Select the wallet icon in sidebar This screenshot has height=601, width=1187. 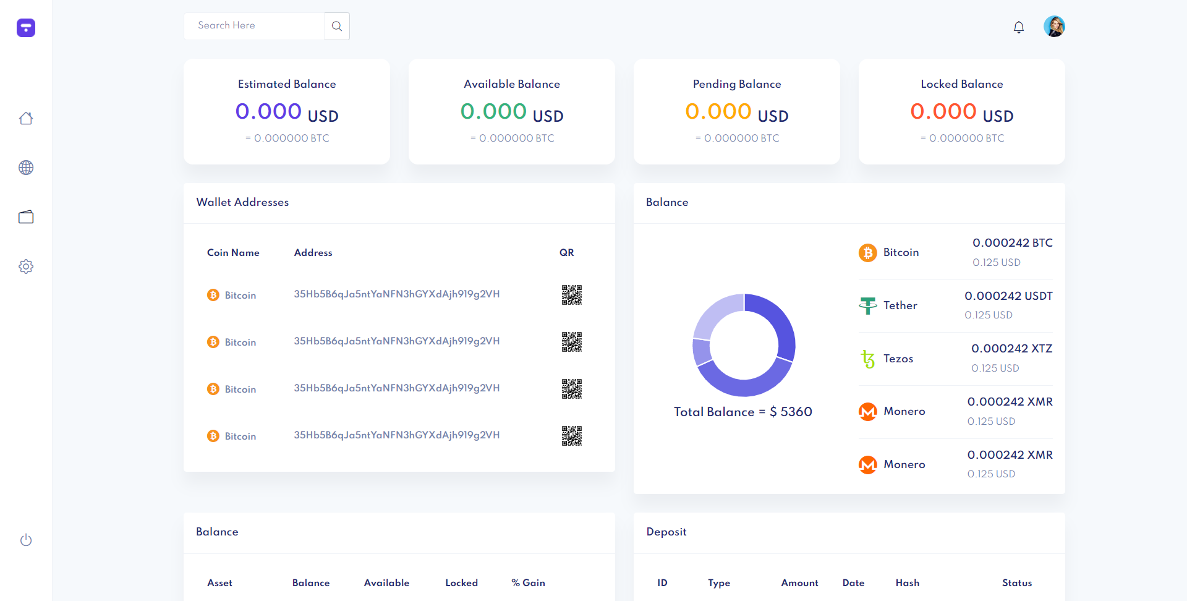tap(26, 217)
